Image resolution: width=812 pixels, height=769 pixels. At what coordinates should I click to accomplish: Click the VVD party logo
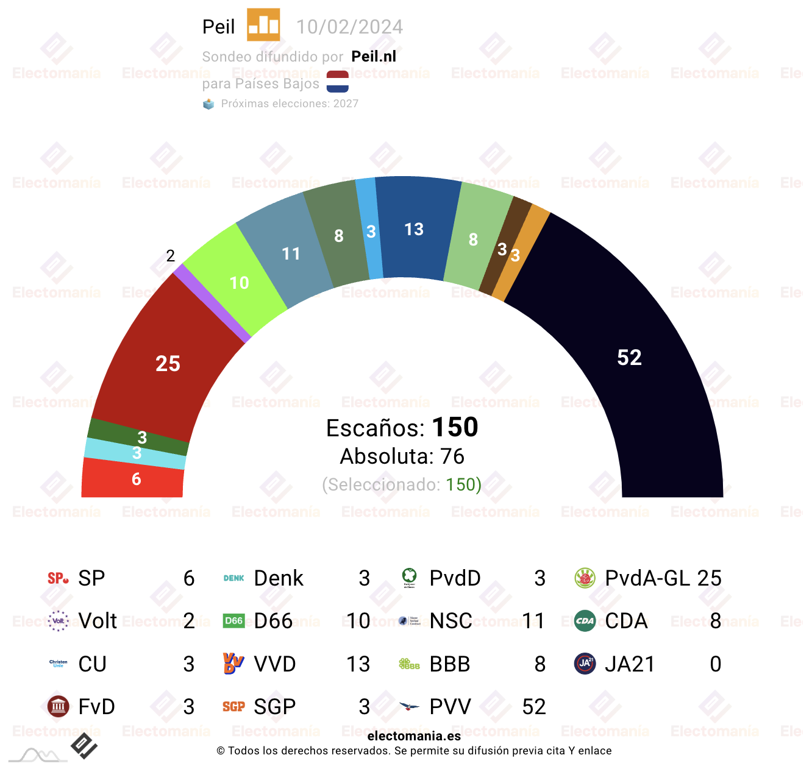[233, 664]
